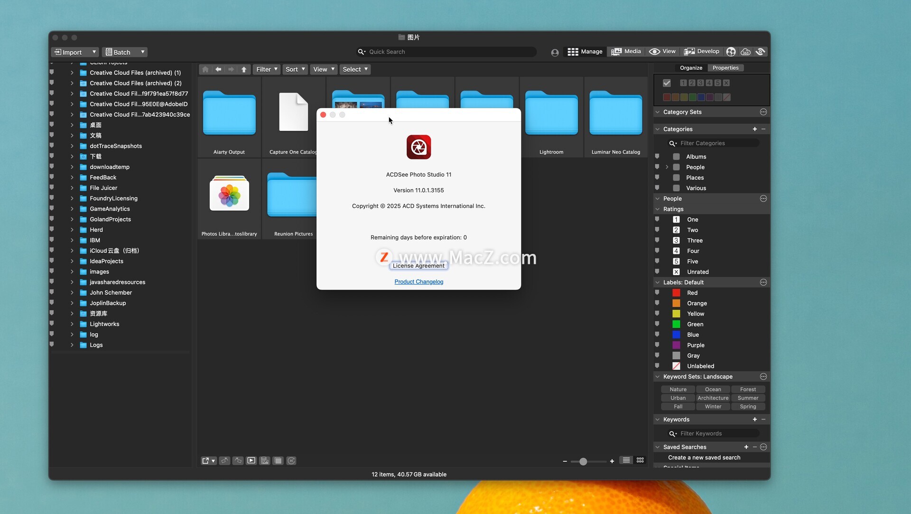This screenshot has width=911, height=514.
Task: Set quick rating 3 box
Action: point(700,83)
